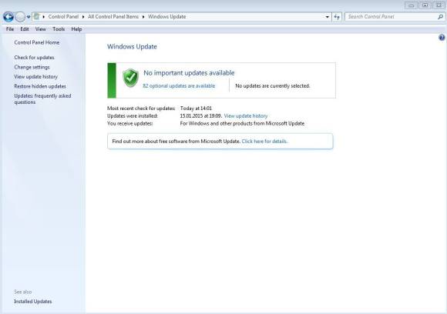Open the address bar history dropdown
This screenshot has height=314, width=447.
[x=328, y=17]
